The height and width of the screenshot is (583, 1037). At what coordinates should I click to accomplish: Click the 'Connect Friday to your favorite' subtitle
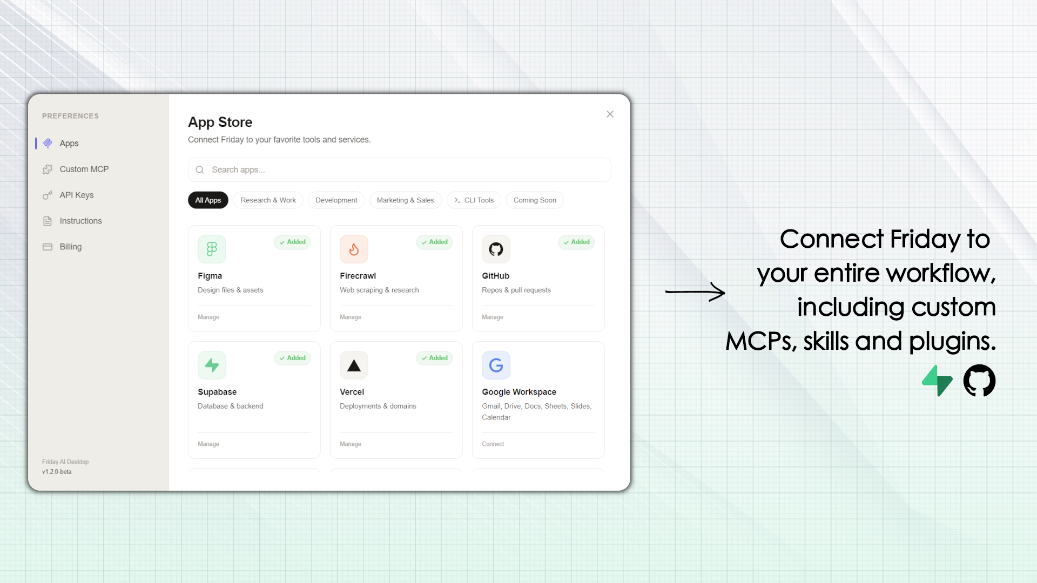click(x=279, y=140)
